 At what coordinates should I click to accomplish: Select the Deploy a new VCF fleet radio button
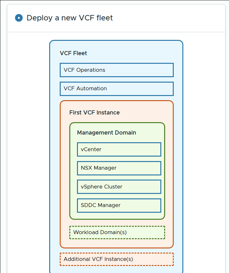[19, 18]
